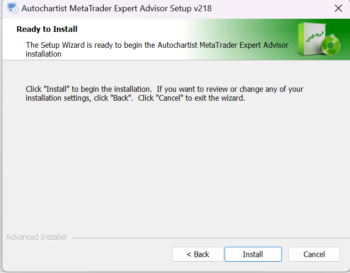Go back with the < Back button
Viewport: 350px width, 273px height.
(x=197, y=254)
